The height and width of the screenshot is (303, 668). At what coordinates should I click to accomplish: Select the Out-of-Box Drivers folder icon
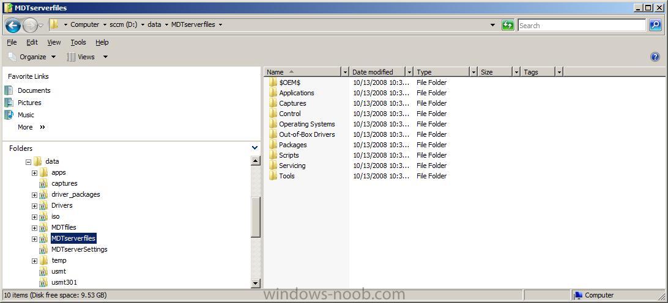point(273,134)
